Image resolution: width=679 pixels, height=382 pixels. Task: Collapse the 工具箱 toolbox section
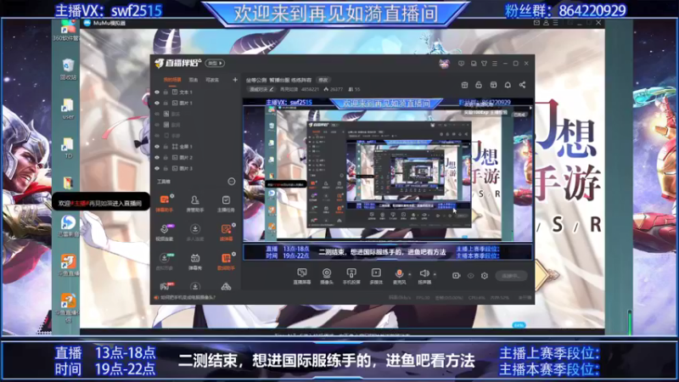click(x=231, y=182)
